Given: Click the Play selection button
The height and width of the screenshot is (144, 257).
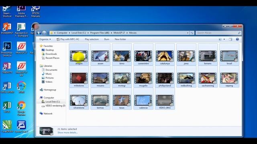Looking at the screenshot, I should coord(92,39).
